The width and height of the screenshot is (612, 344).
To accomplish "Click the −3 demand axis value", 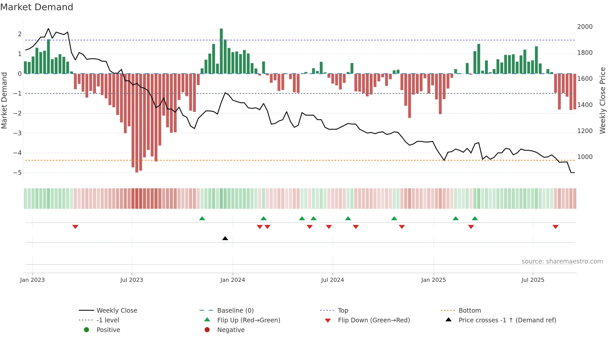I will tap(17, 133).
